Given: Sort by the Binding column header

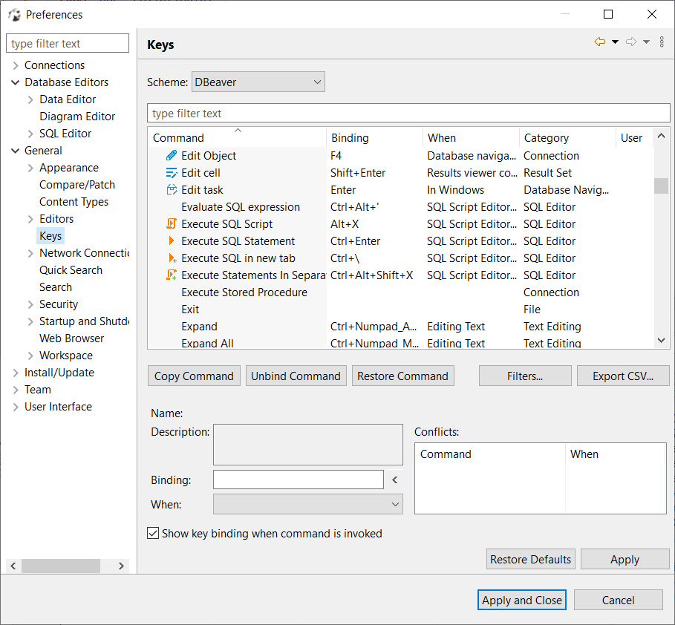Looking at the screenshot, I should point(374,138).
